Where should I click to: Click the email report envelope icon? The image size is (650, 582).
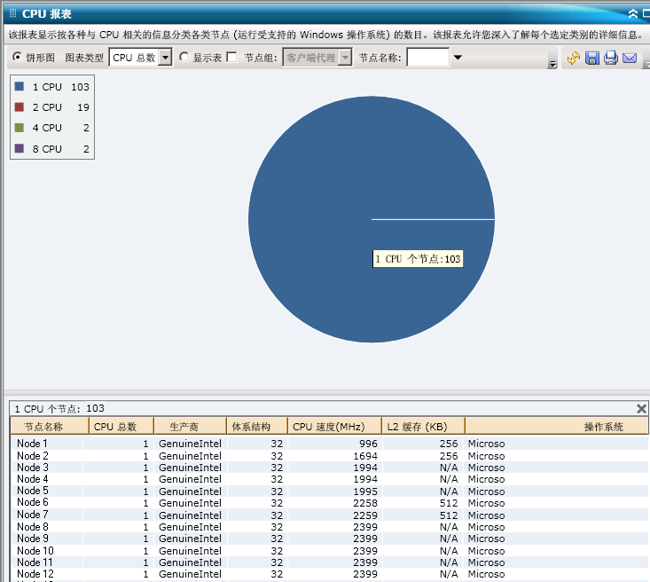click(x=630, y=59)
